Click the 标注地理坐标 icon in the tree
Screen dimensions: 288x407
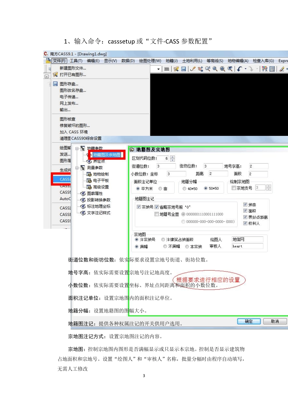(83, 206)
